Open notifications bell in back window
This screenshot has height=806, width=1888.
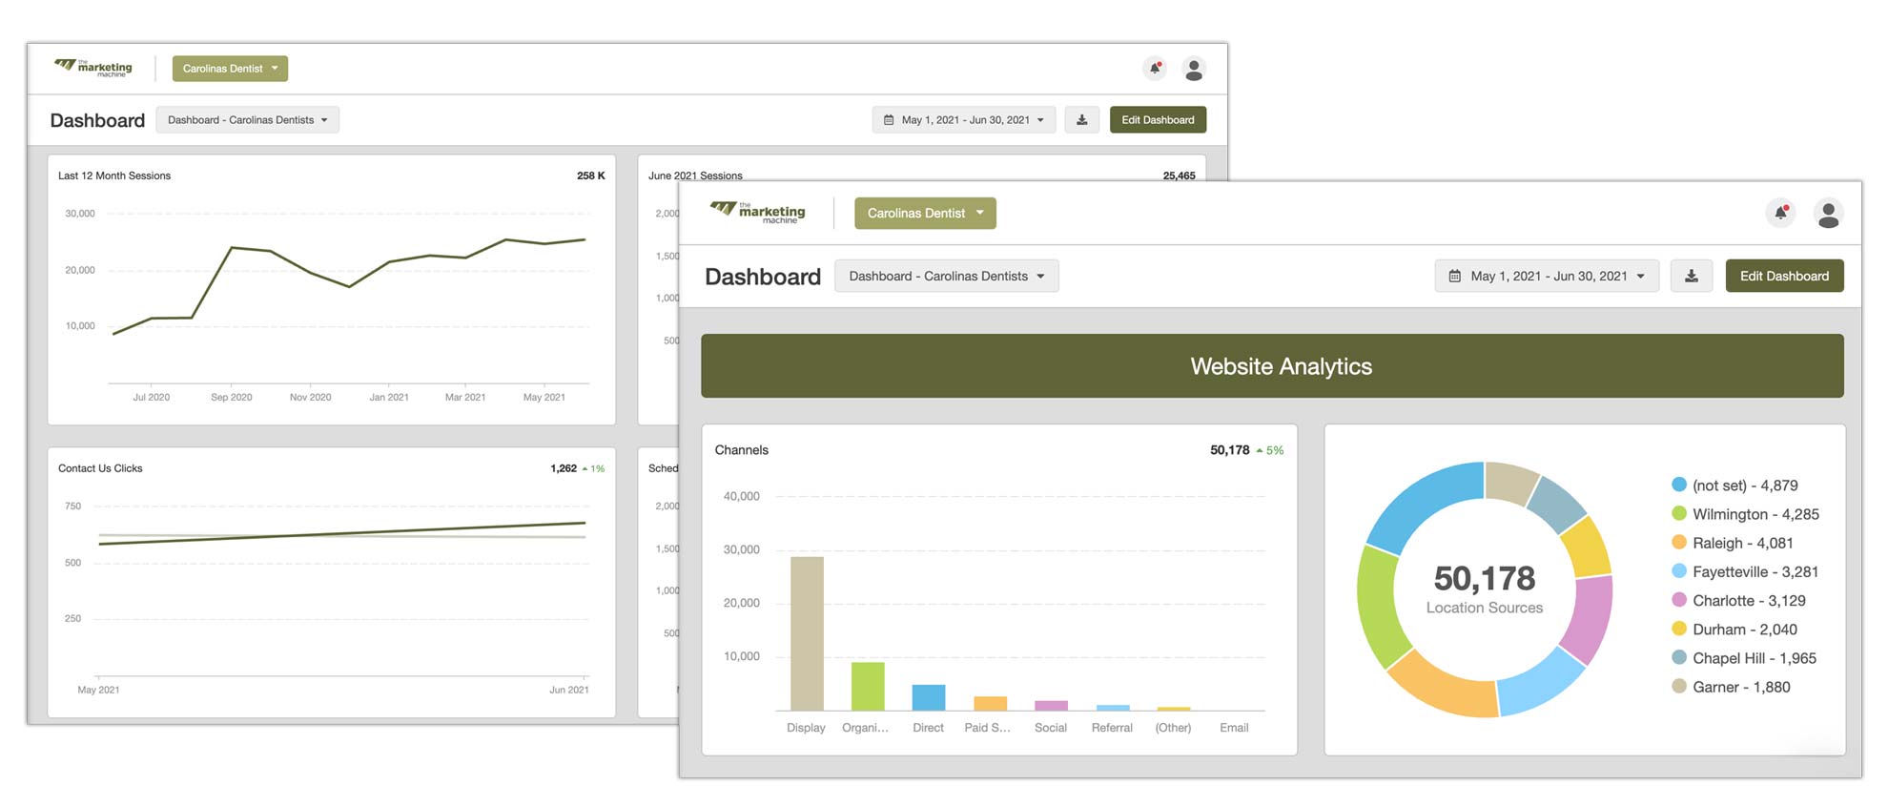click(1155, 68)
